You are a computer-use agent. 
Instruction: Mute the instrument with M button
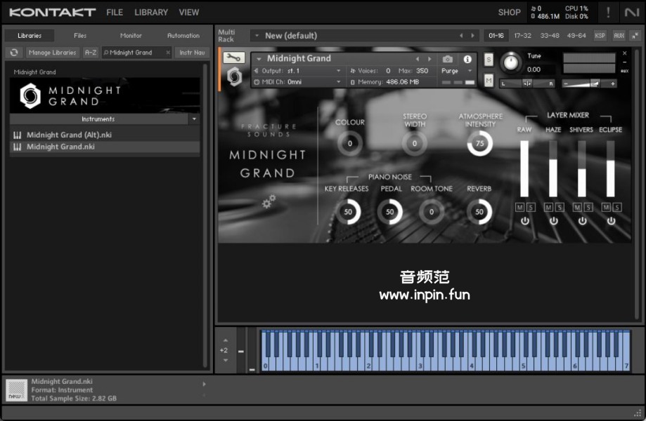coord(489,81)
